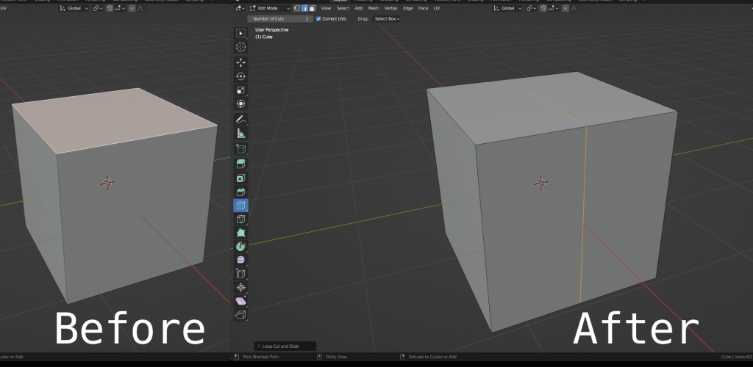This screenshot has width=753, height=367.
Task: Toggle the Correct UVs checkbox
Action: 318,18
